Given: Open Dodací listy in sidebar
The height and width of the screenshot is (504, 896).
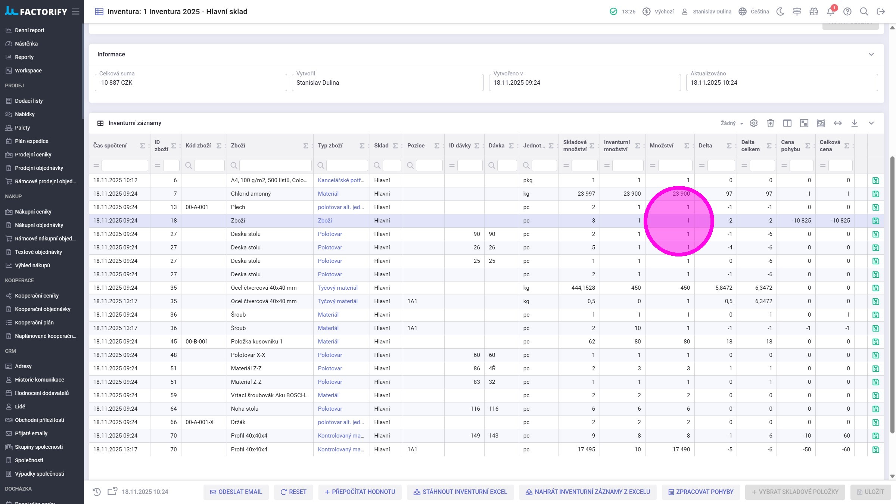Looking at the screenshot, I should pyautogui.click(x=29, y=101).
